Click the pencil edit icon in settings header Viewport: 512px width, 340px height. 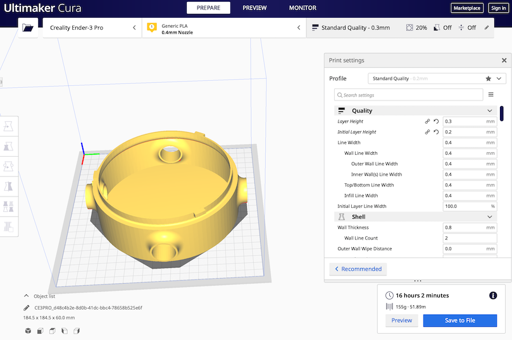coord(487,28)
